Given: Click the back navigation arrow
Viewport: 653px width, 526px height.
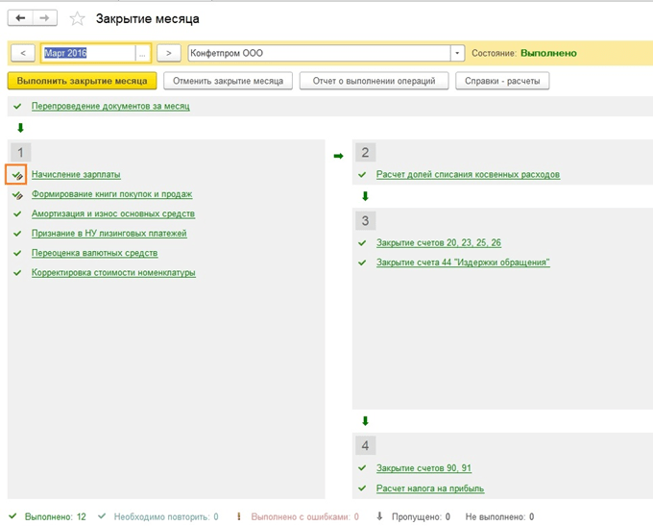Looking at the screenshot, I should (x=21, y=18).
